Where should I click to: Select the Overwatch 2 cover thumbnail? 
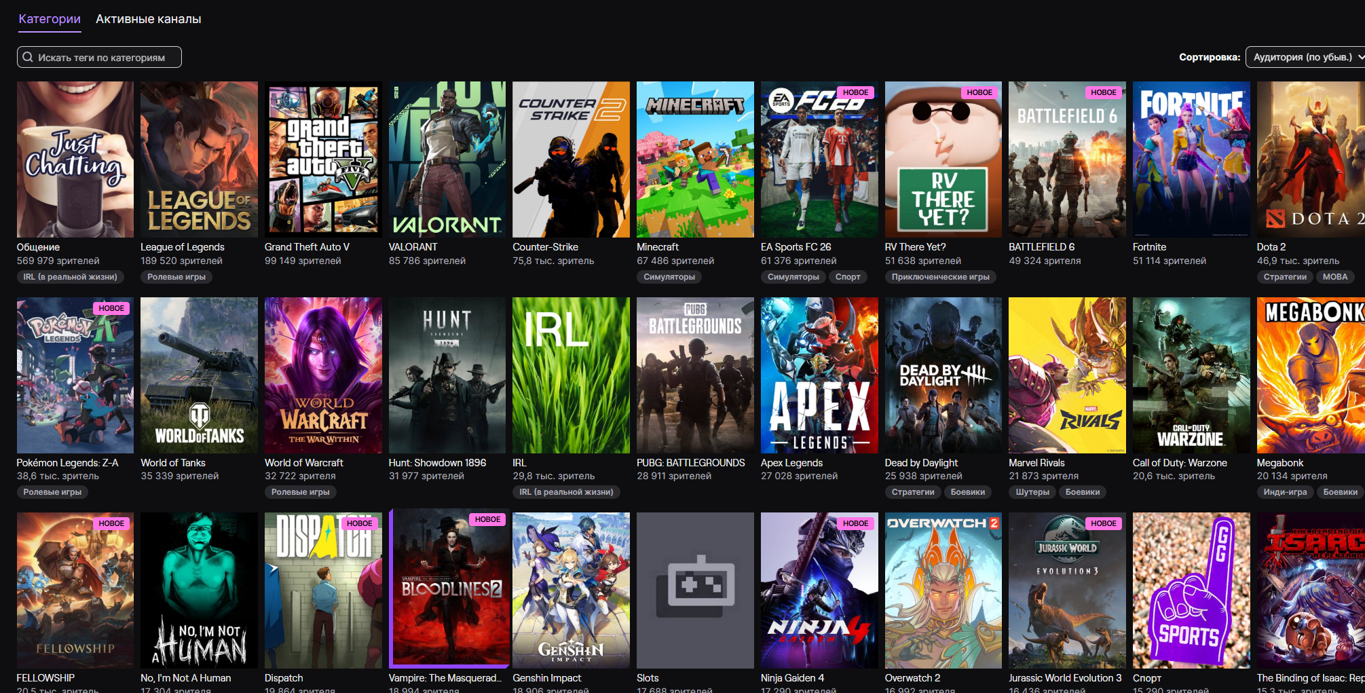943,591
